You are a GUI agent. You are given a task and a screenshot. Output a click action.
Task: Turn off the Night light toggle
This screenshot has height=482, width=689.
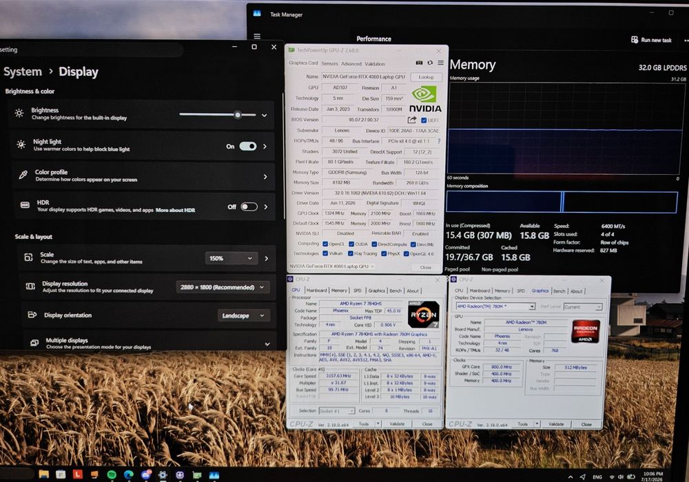tap(248, 146)
